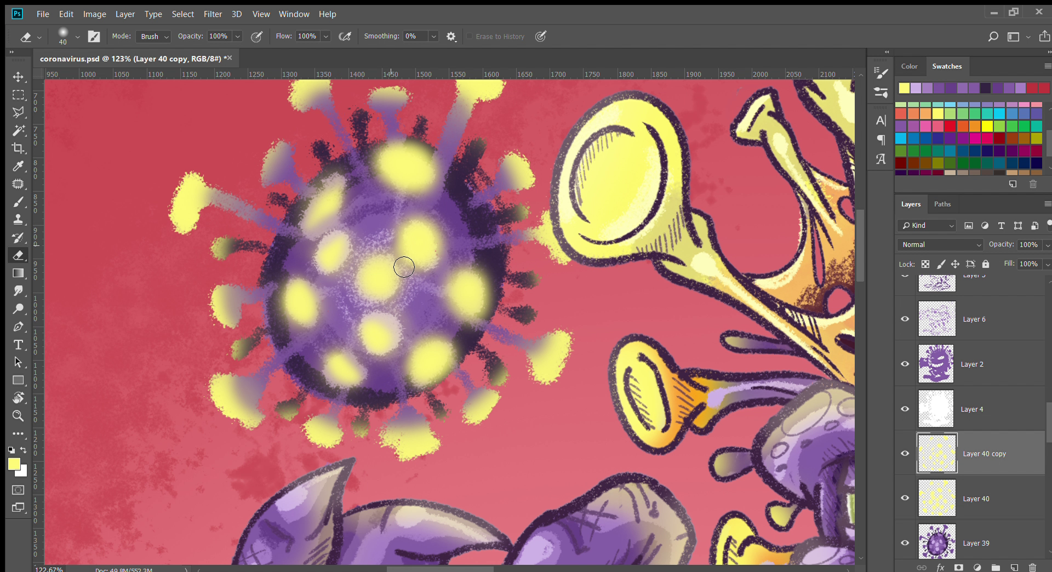
Task: Expand the Kind layer filter dropdown
Action: click(927, 226)
